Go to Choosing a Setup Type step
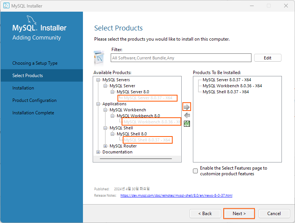The width and height of the screenshot is (295, 223). point(35,63)
